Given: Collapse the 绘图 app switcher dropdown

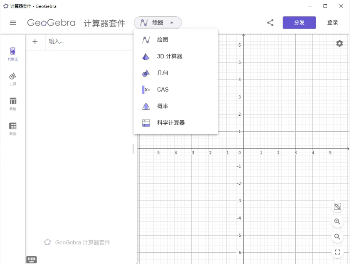Looking at the screenshot, I should pos(158,23).
